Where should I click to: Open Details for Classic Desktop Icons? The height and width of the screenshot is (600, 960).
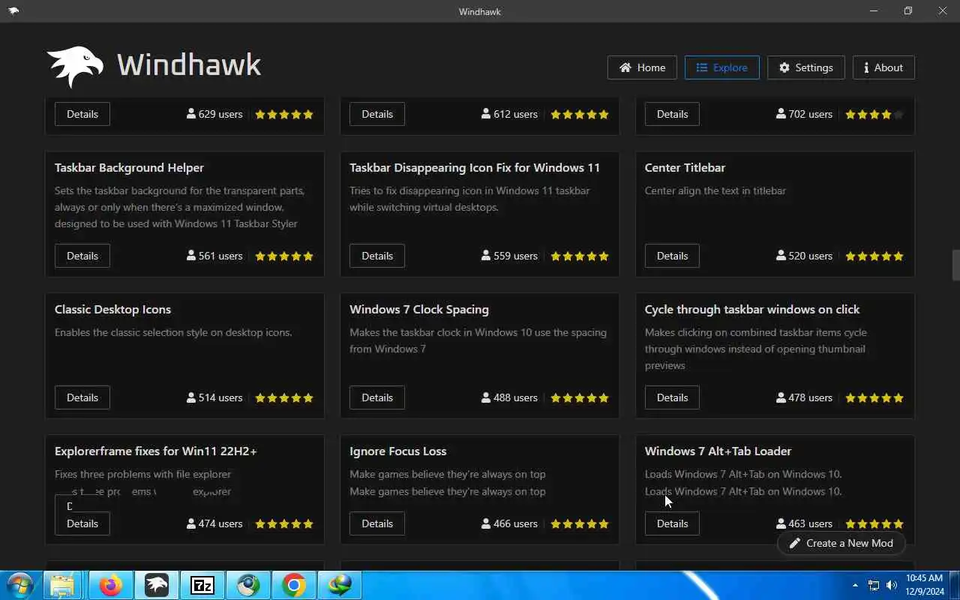click(x=82, y=397)
